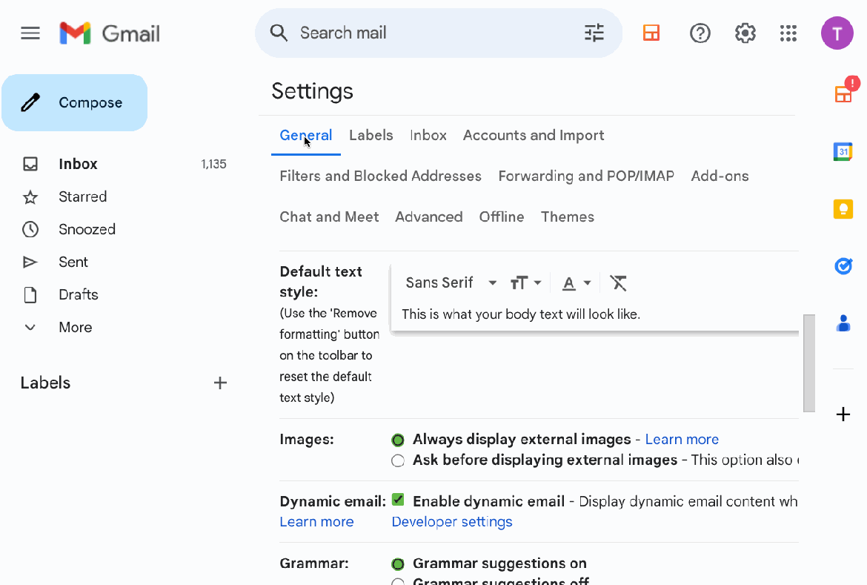Image resolution: width=867 pixels, height=585 pixels.
Task: Show search options filter icon
Action: click(594, 33)
